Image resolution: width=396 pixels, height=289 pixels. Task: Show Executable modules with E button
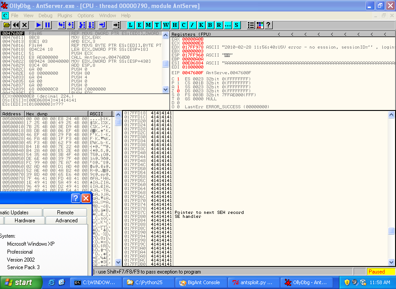pyautogui.click(x=139, y=25)
